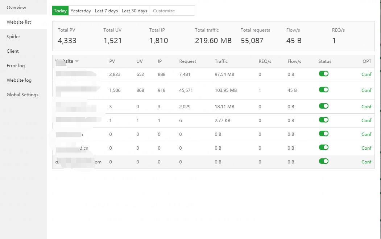381x239 pixels.
Task: Click the PV value 1,506
Action: click(x=115, y=90)
